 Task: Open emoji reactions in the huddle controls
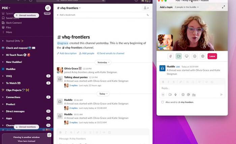click(x=195, y=56)
